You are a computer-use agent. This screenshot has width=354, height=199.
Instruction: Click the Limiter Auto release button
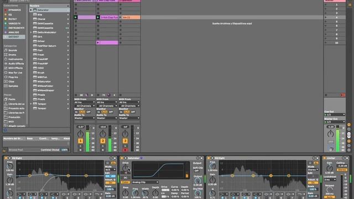[330, 197]
